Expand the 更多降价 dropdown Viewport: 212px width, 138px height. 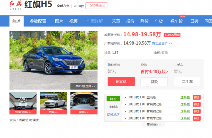click(x=154, y=125)
